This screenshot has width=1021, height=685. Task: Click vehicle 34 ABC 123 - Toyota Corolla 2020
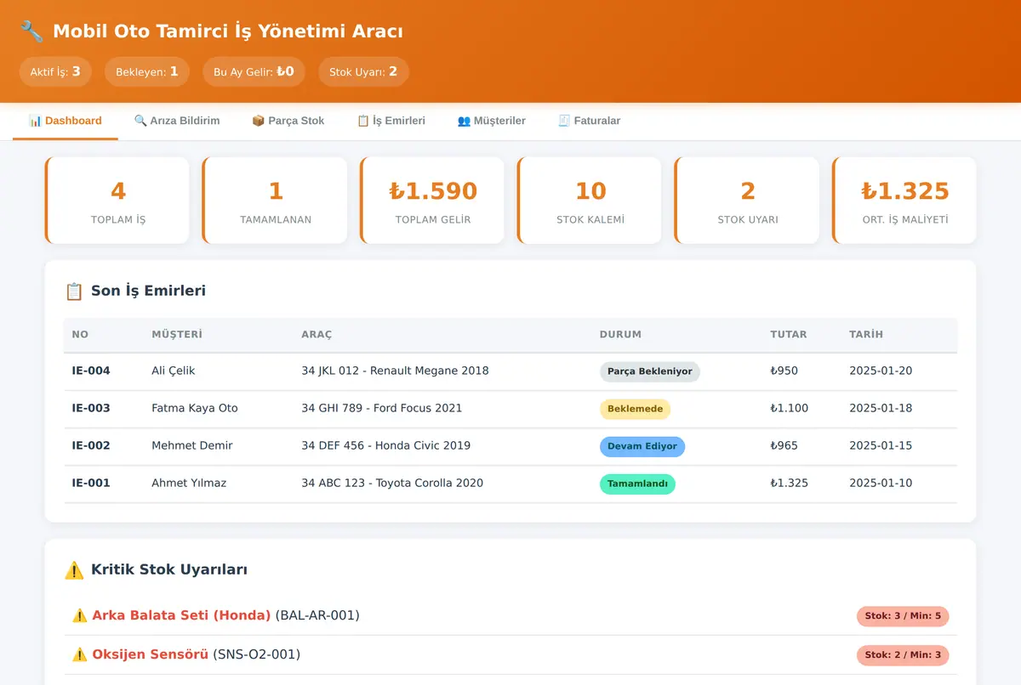(x=392, y=483)
